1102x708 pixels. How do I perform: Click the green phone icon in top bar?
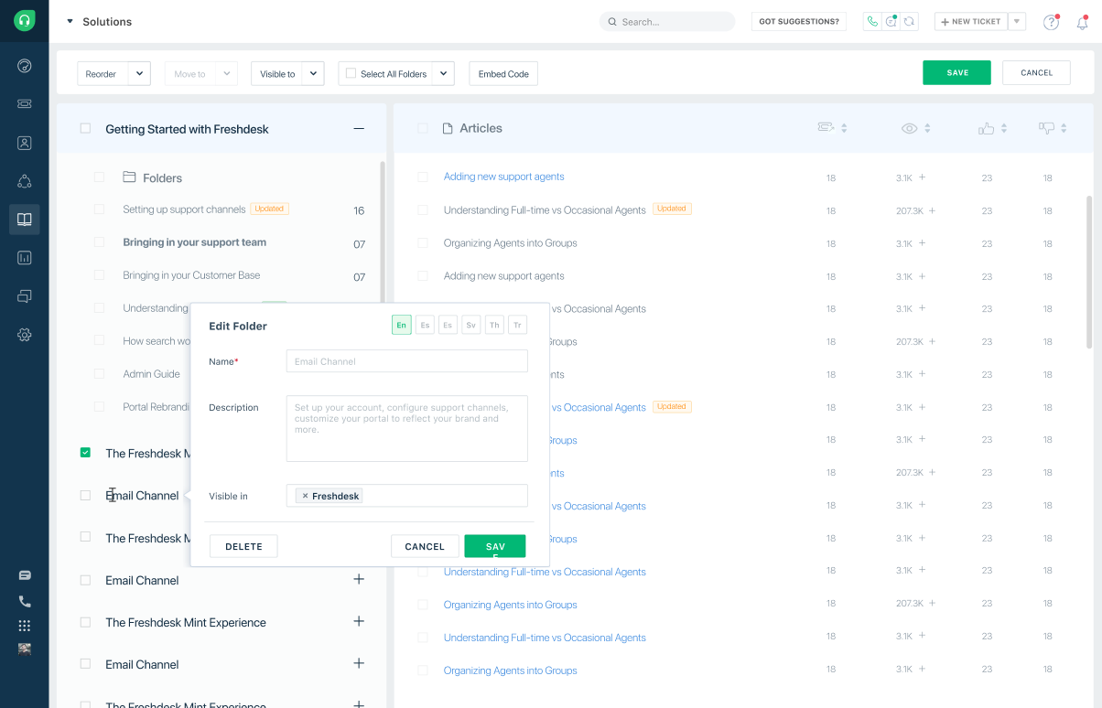(872, 21)
